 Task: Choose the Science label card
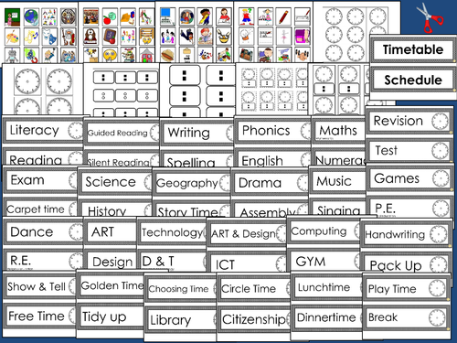pyautogui.click(x=115, y=182)
